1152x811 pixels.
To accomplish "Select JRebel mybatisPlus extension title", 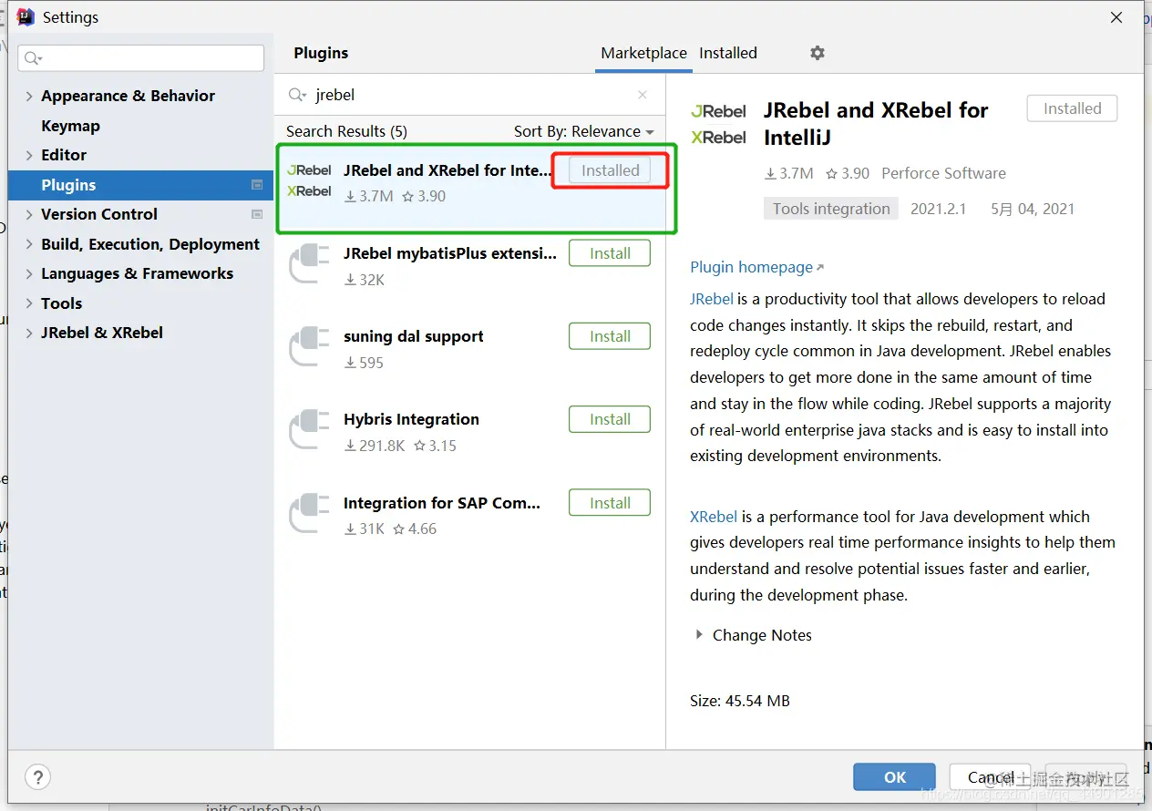I will point(450,253).
